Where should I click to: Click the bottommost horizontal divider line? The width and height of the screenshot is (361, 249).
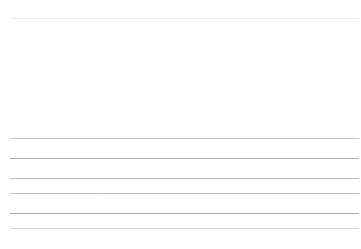pos(185,229)
